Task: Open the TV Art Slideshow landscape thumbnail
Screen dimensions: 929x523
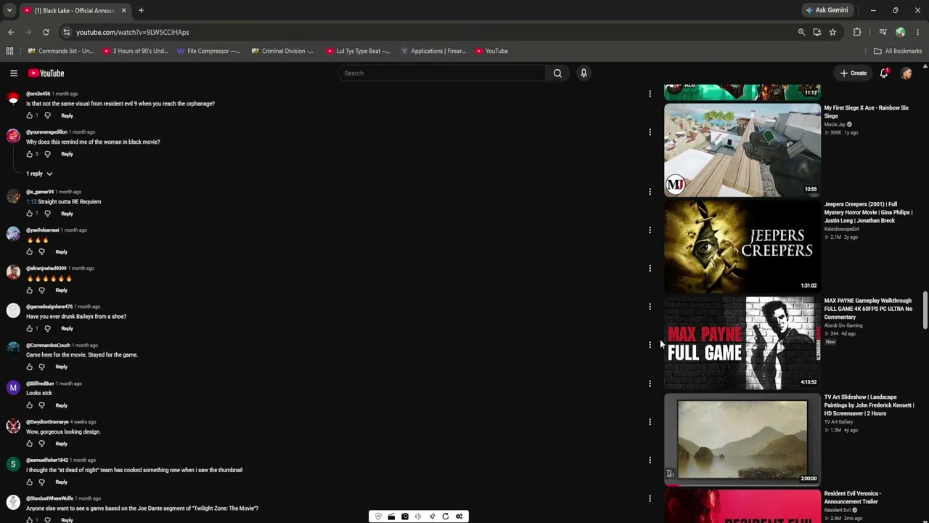Action: tap(742, 439)
